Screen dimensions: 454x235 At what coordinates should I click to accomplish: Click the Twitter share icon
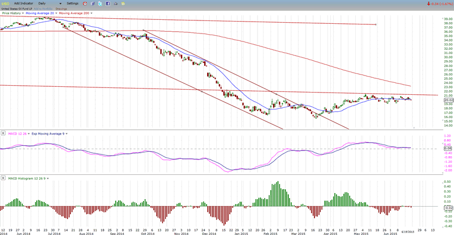point(99,3)
